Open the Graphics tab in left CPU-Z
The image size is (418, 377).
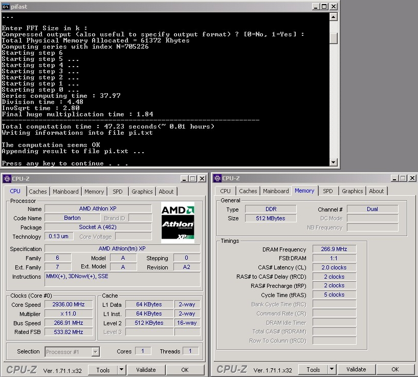pos(142,191)
